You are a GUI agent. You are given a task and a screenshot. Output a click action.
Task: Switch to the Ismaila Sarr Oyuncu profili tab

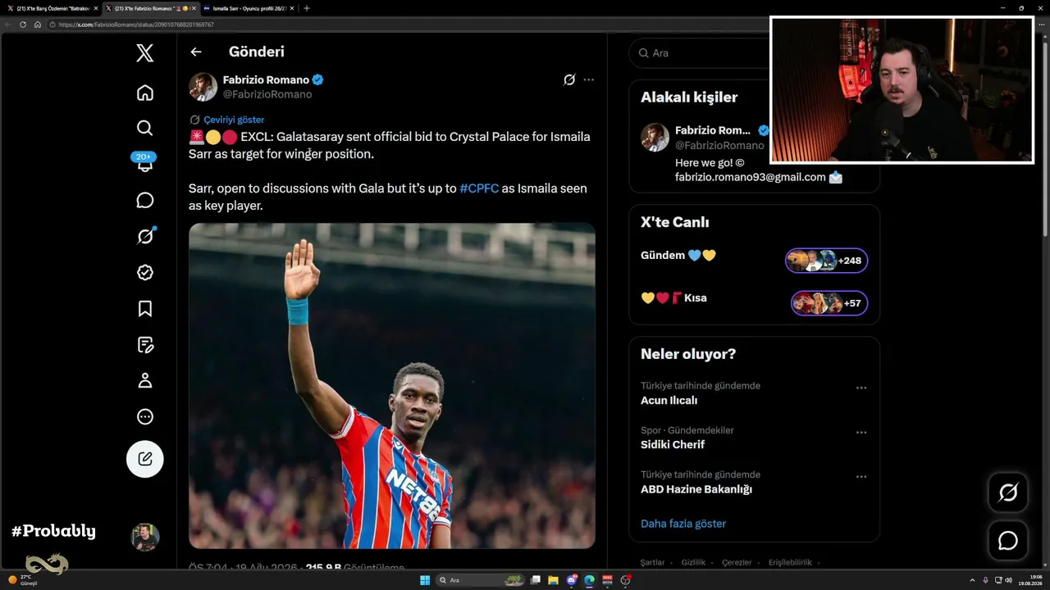click(x=247, y=8)
